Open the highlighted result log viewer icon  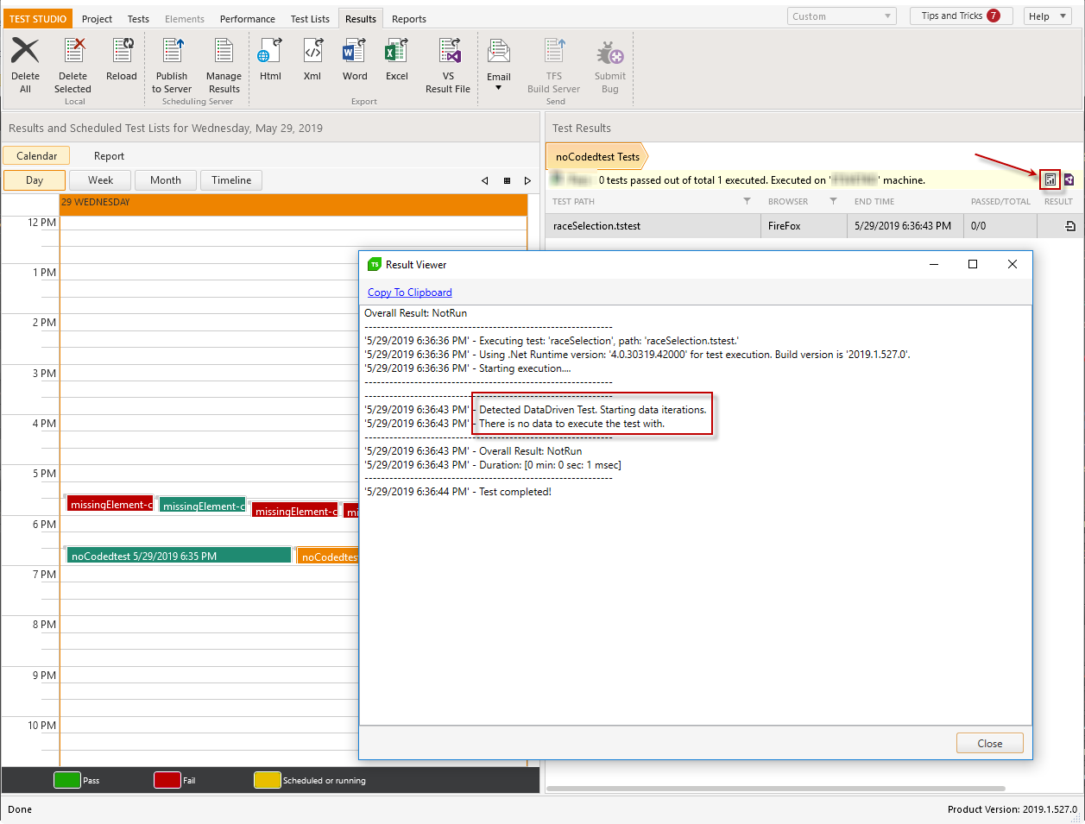point(1050,179)
